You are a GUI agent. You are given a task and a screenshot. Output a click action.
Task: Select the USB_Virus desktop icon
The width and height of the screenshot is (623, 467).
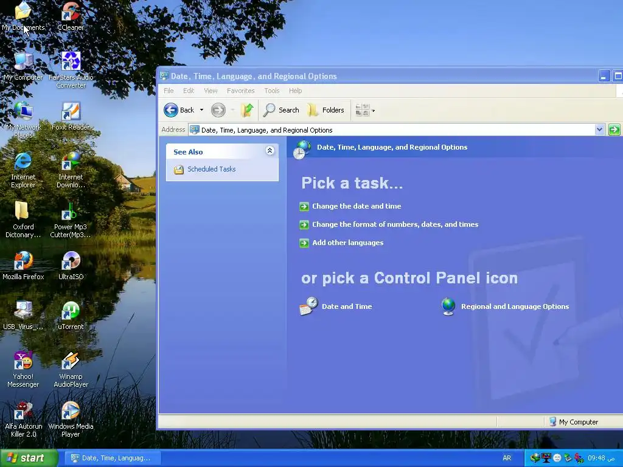[23, 316]
